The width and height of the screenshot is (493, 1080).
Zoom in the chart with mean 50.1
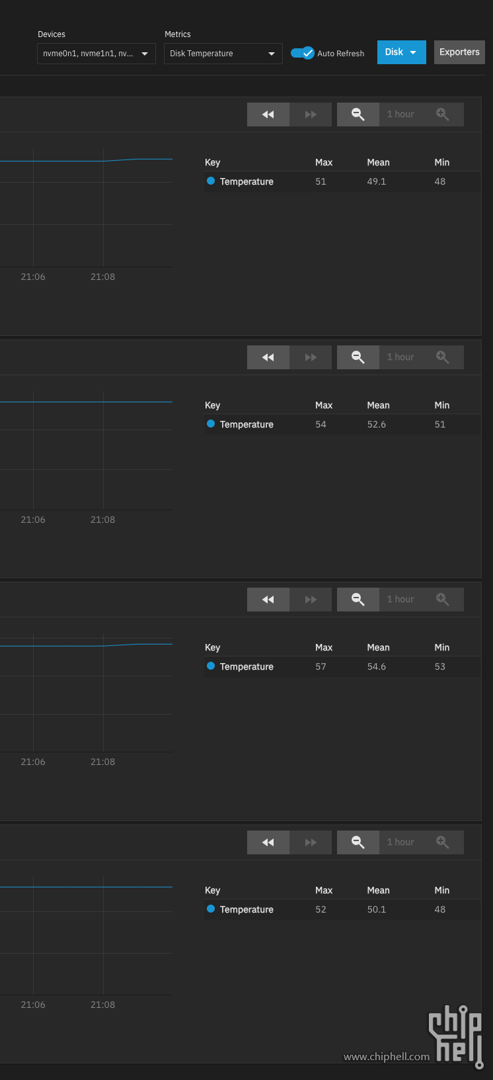[443, 842]
